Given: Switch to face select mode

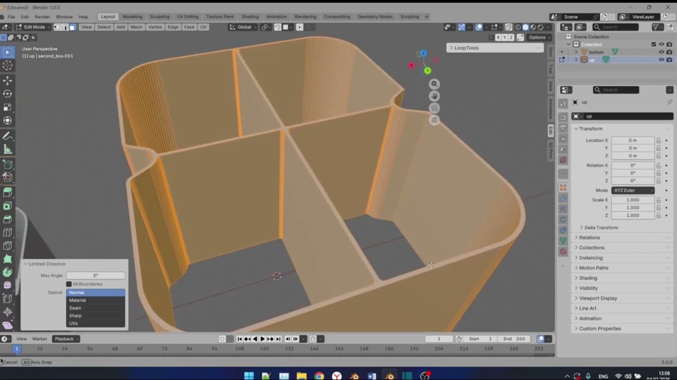Looking at the screenshot, I should click(72, 27).
